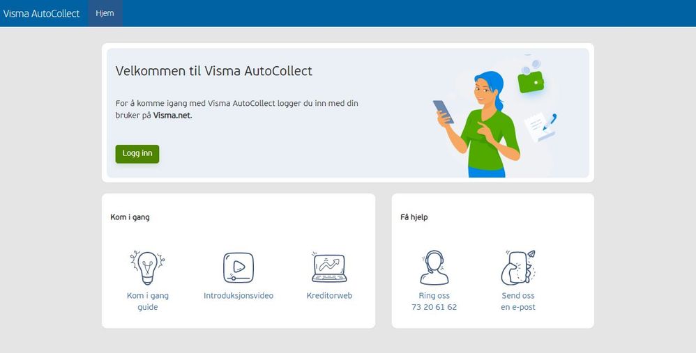Open the Kom i gang guide link
Viewport: 696px width, 353px height.
coord(147,301)
